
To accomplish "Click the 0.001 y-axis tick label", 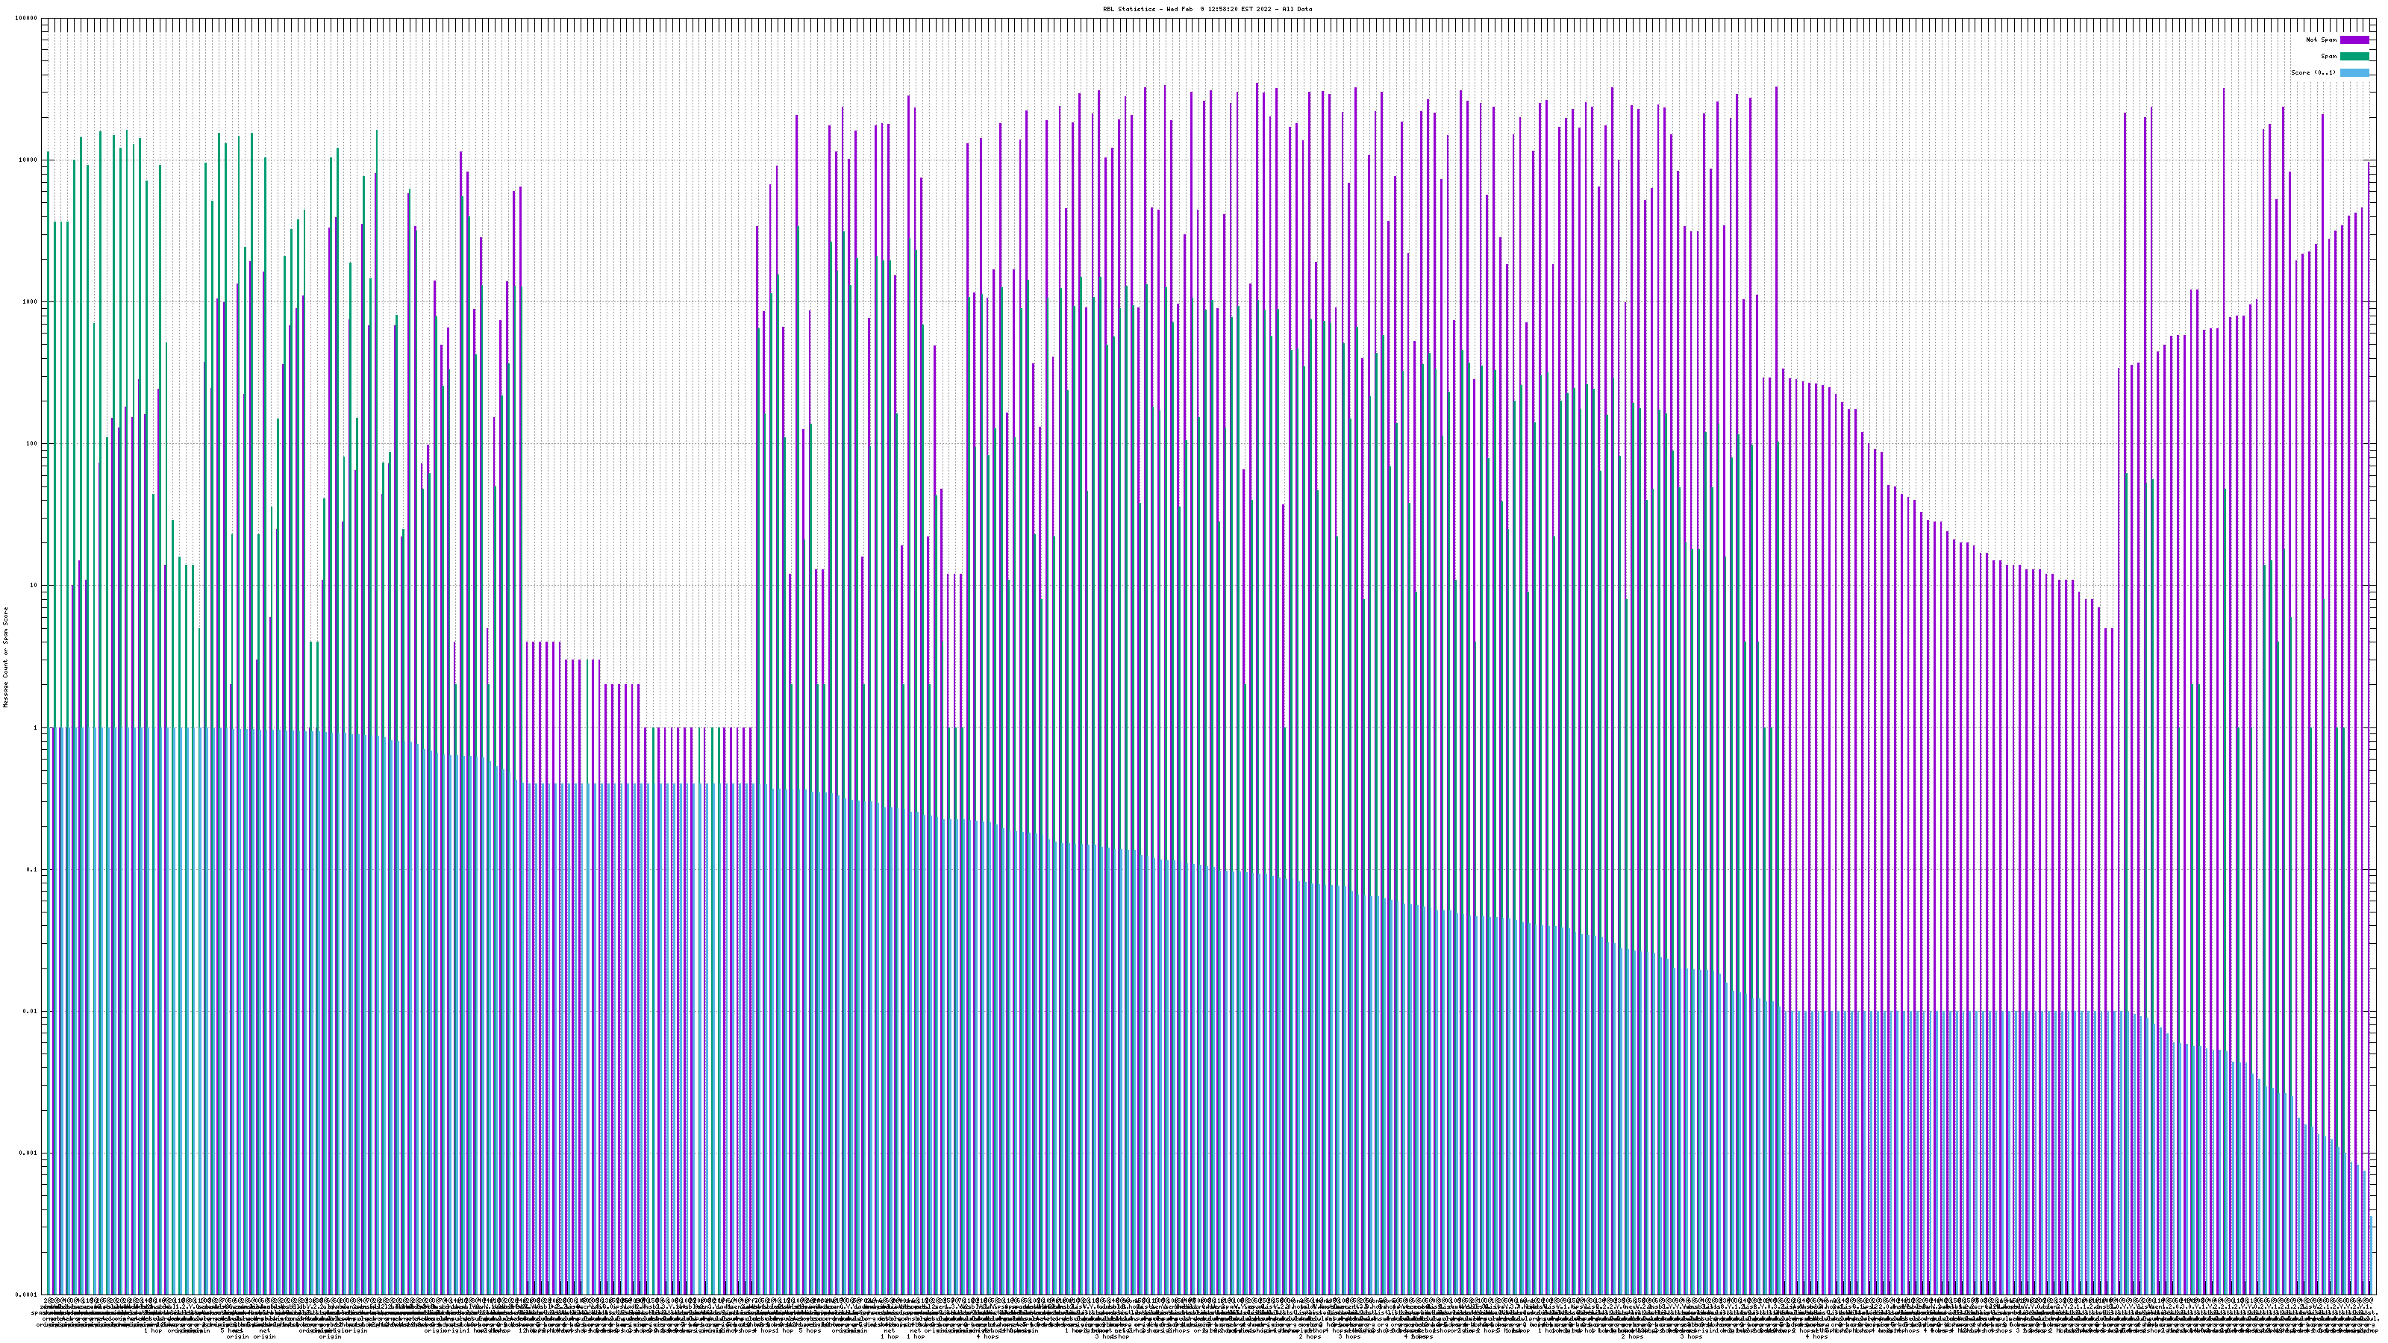I will [29, 1153].
